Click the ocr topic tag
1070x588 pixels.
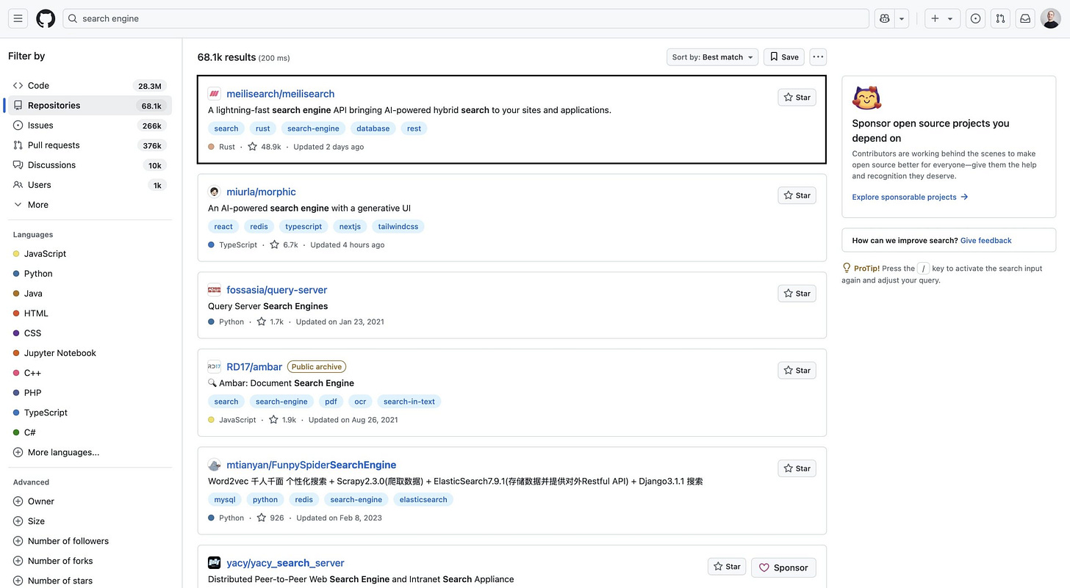360,402
